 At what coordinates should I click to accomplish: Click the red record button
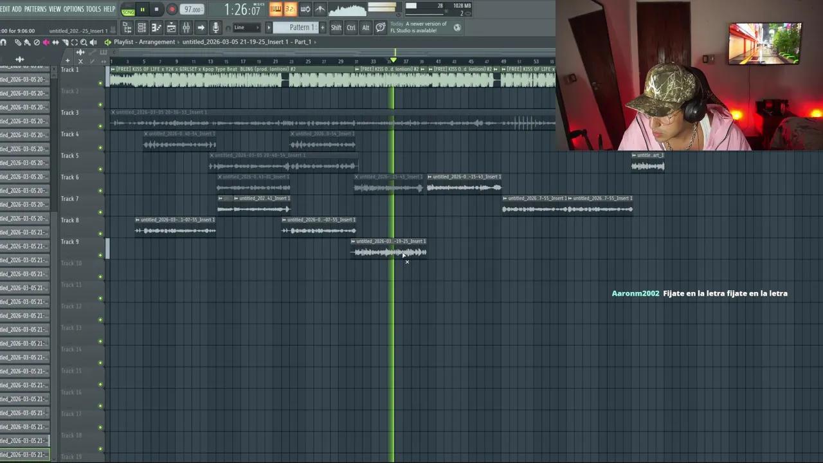click(x=172, y=9)
